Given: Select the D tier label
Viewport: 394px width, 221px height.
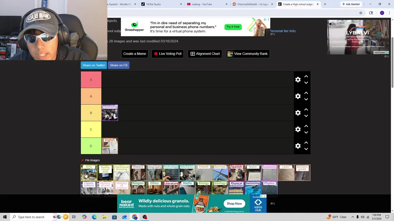Looking at the screenshot, I should (91, 146).
